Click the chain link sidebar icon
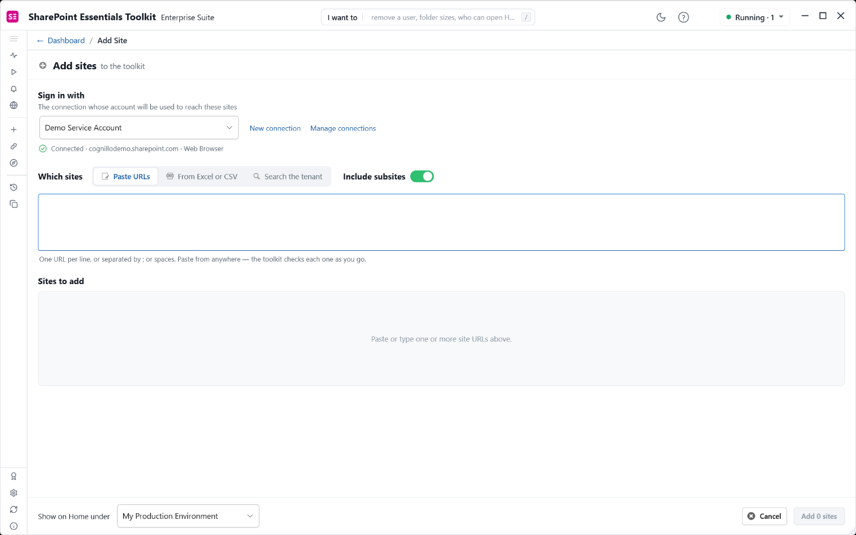The width and height of the screenshot is (856, 535). click(x=14, y=146)
